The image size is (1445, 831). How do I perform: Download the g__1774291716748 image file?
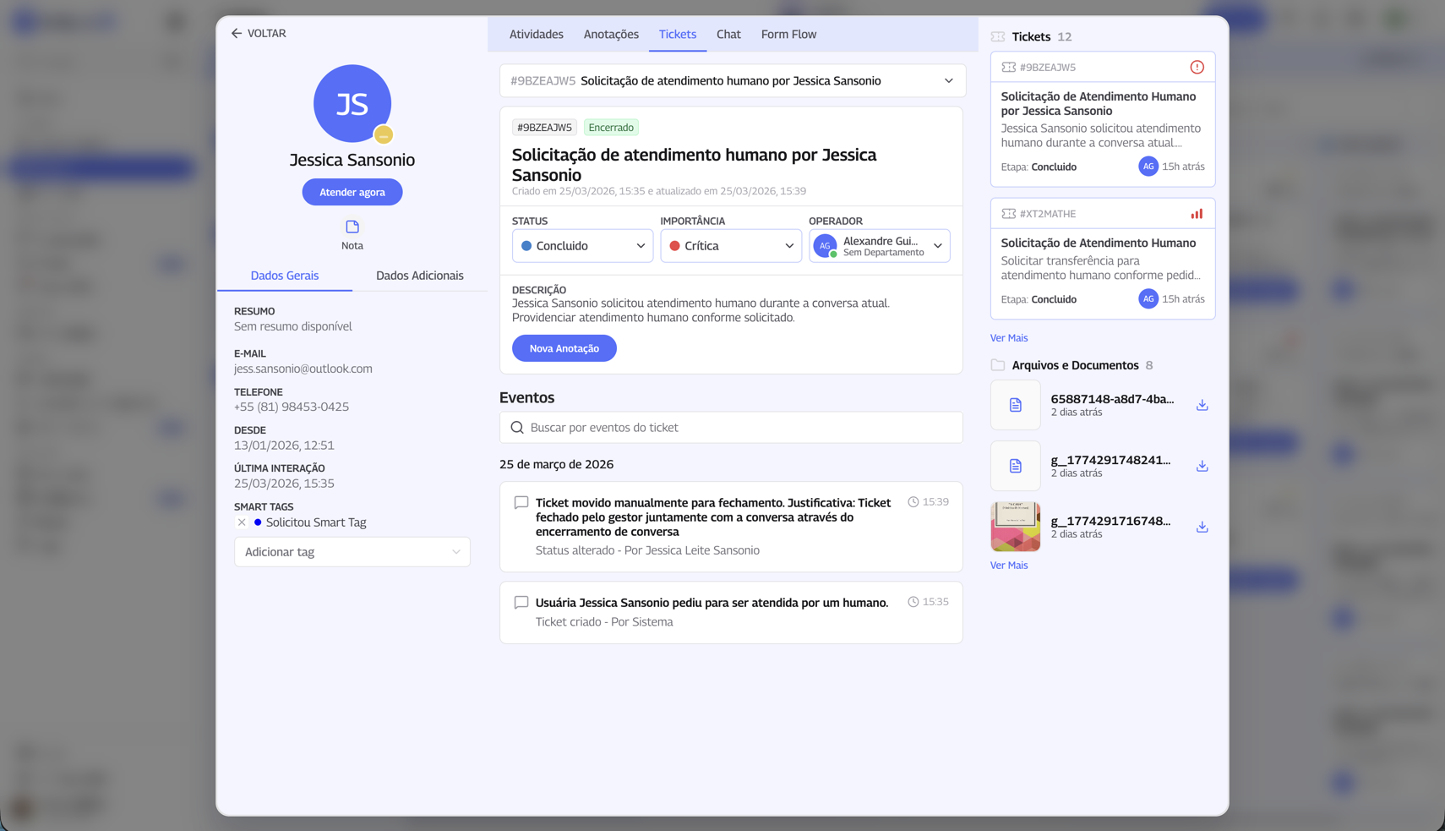pos(1202,528)
